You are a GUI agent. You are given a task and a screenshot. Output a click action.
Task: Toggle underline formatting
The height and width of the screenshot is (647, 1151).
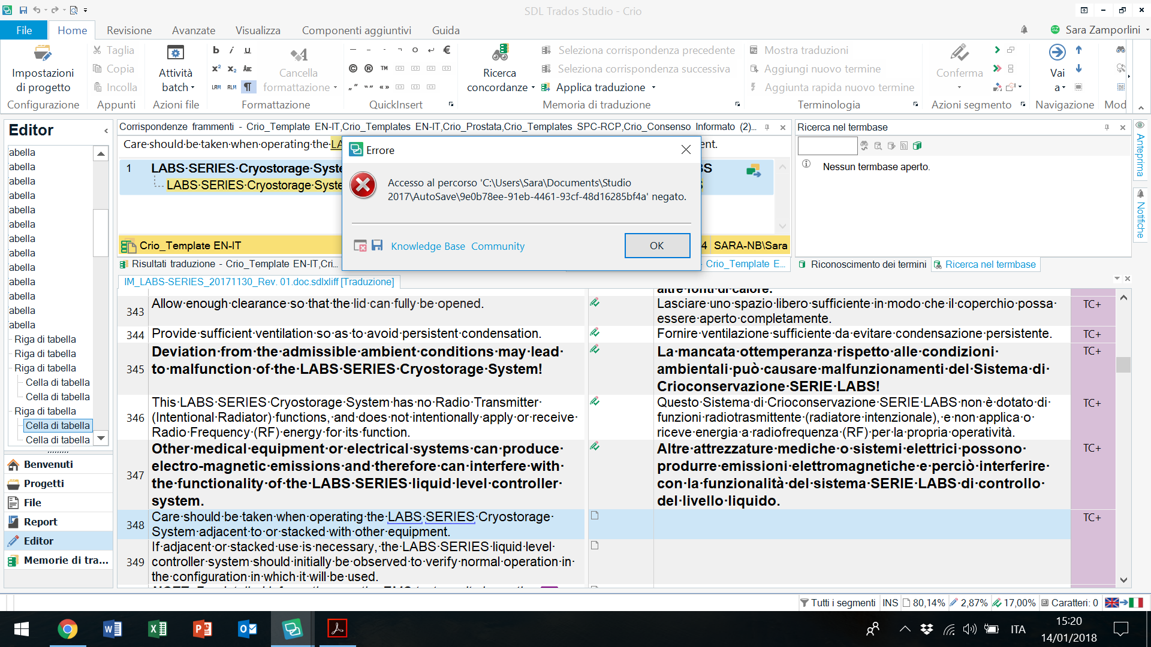pos(248,50)
